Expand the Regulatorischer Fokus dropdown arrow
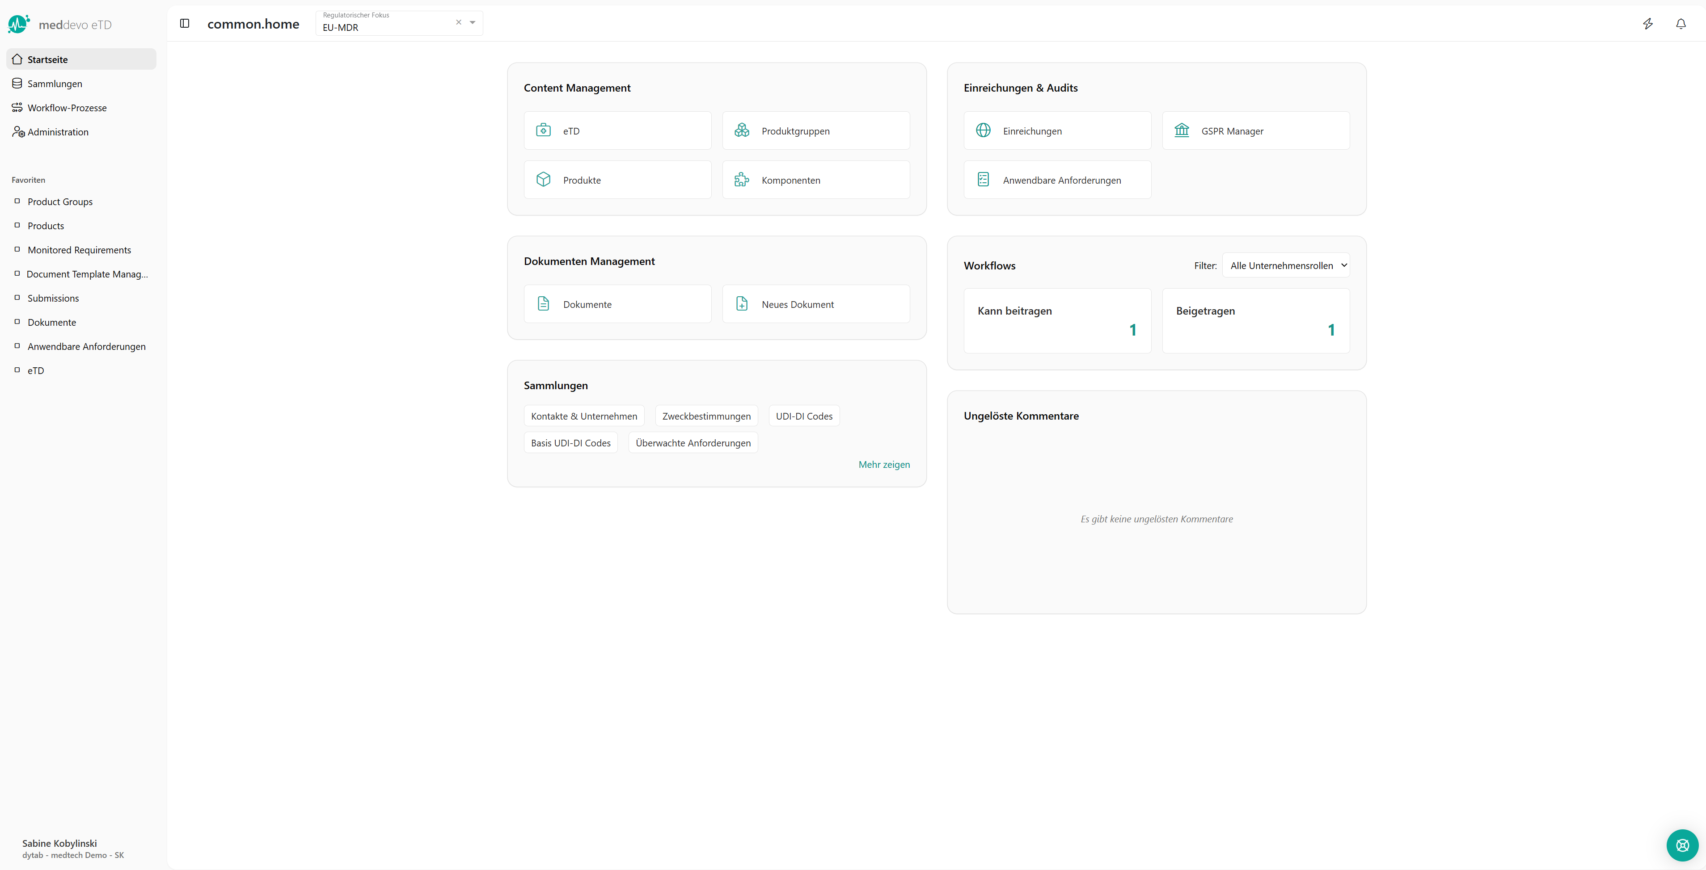 point(473,22)
